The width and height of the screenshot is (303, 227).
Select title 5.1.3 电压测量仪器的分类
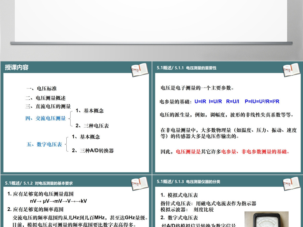[188, 182]
